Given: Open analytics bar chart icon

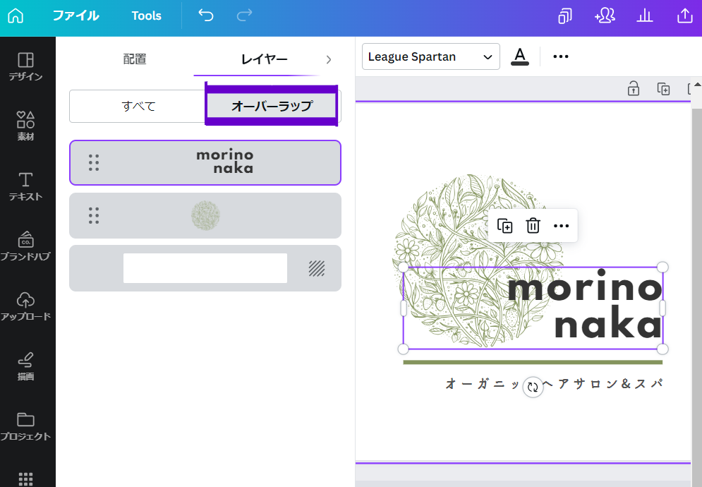Looking at the screenshot, I should (645, 16).
